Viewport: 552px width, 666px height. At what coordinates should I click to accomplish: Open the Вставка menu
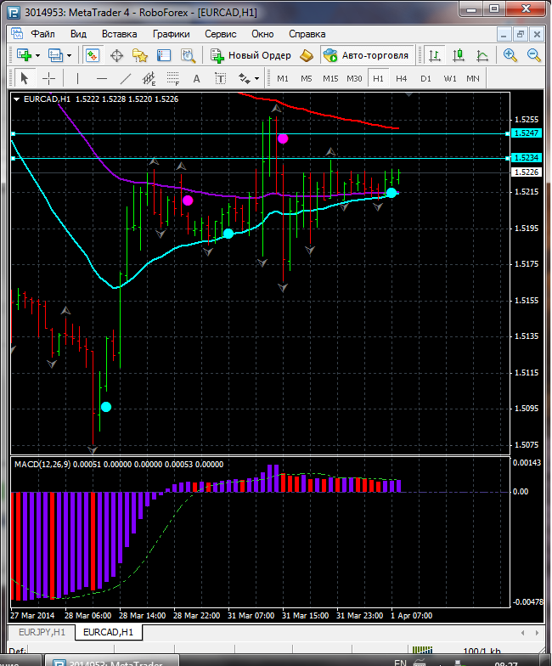119,34
